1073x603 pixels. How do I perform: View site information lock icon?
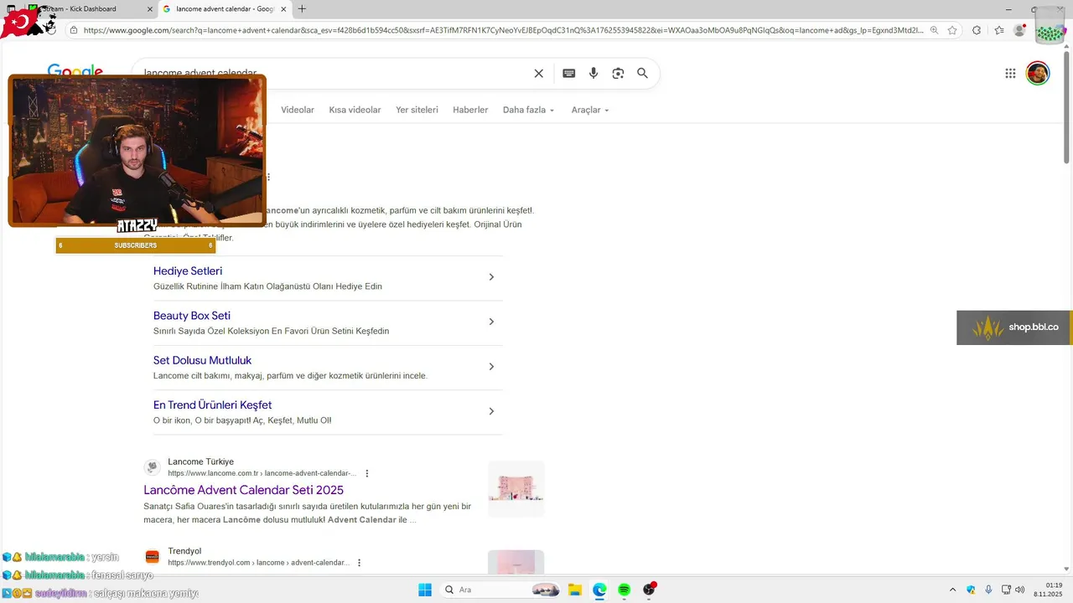coord(74,30)
